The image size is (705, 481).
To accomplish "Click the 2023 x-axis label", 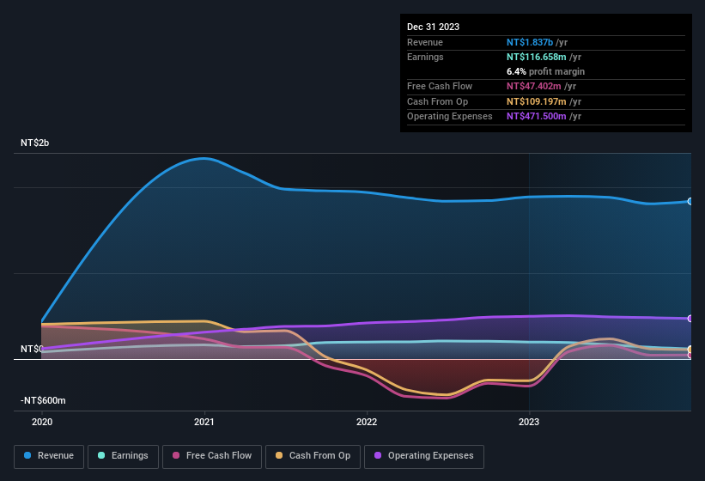I will [x=529, y=422].
